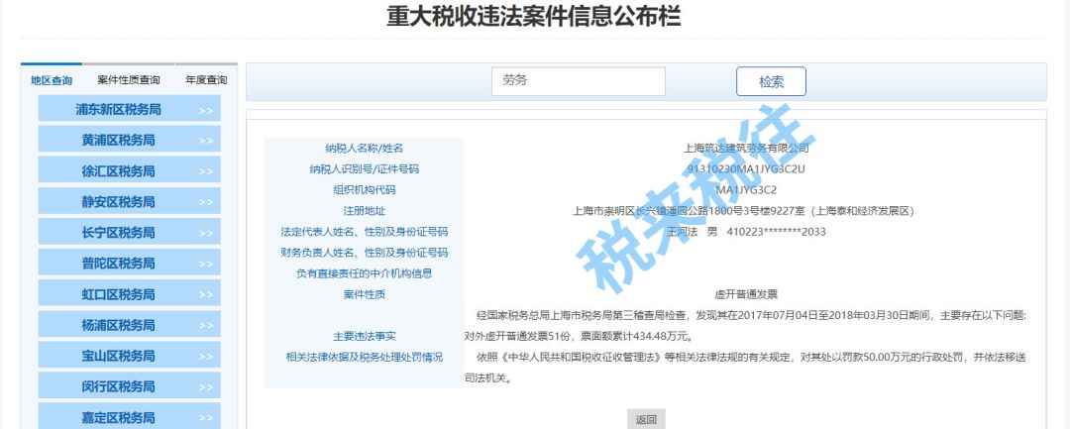Expand arrows beside 黄浦区税务局
1070x429 pixels.
click(206, 141)
